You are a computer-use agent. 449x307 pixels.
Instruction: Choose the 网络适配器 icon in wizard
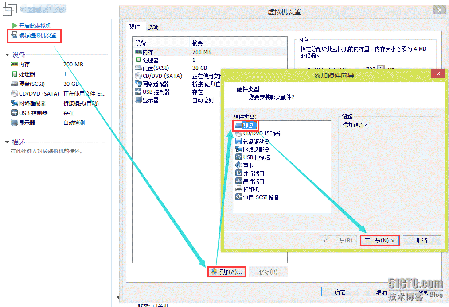tap(238, 149)
